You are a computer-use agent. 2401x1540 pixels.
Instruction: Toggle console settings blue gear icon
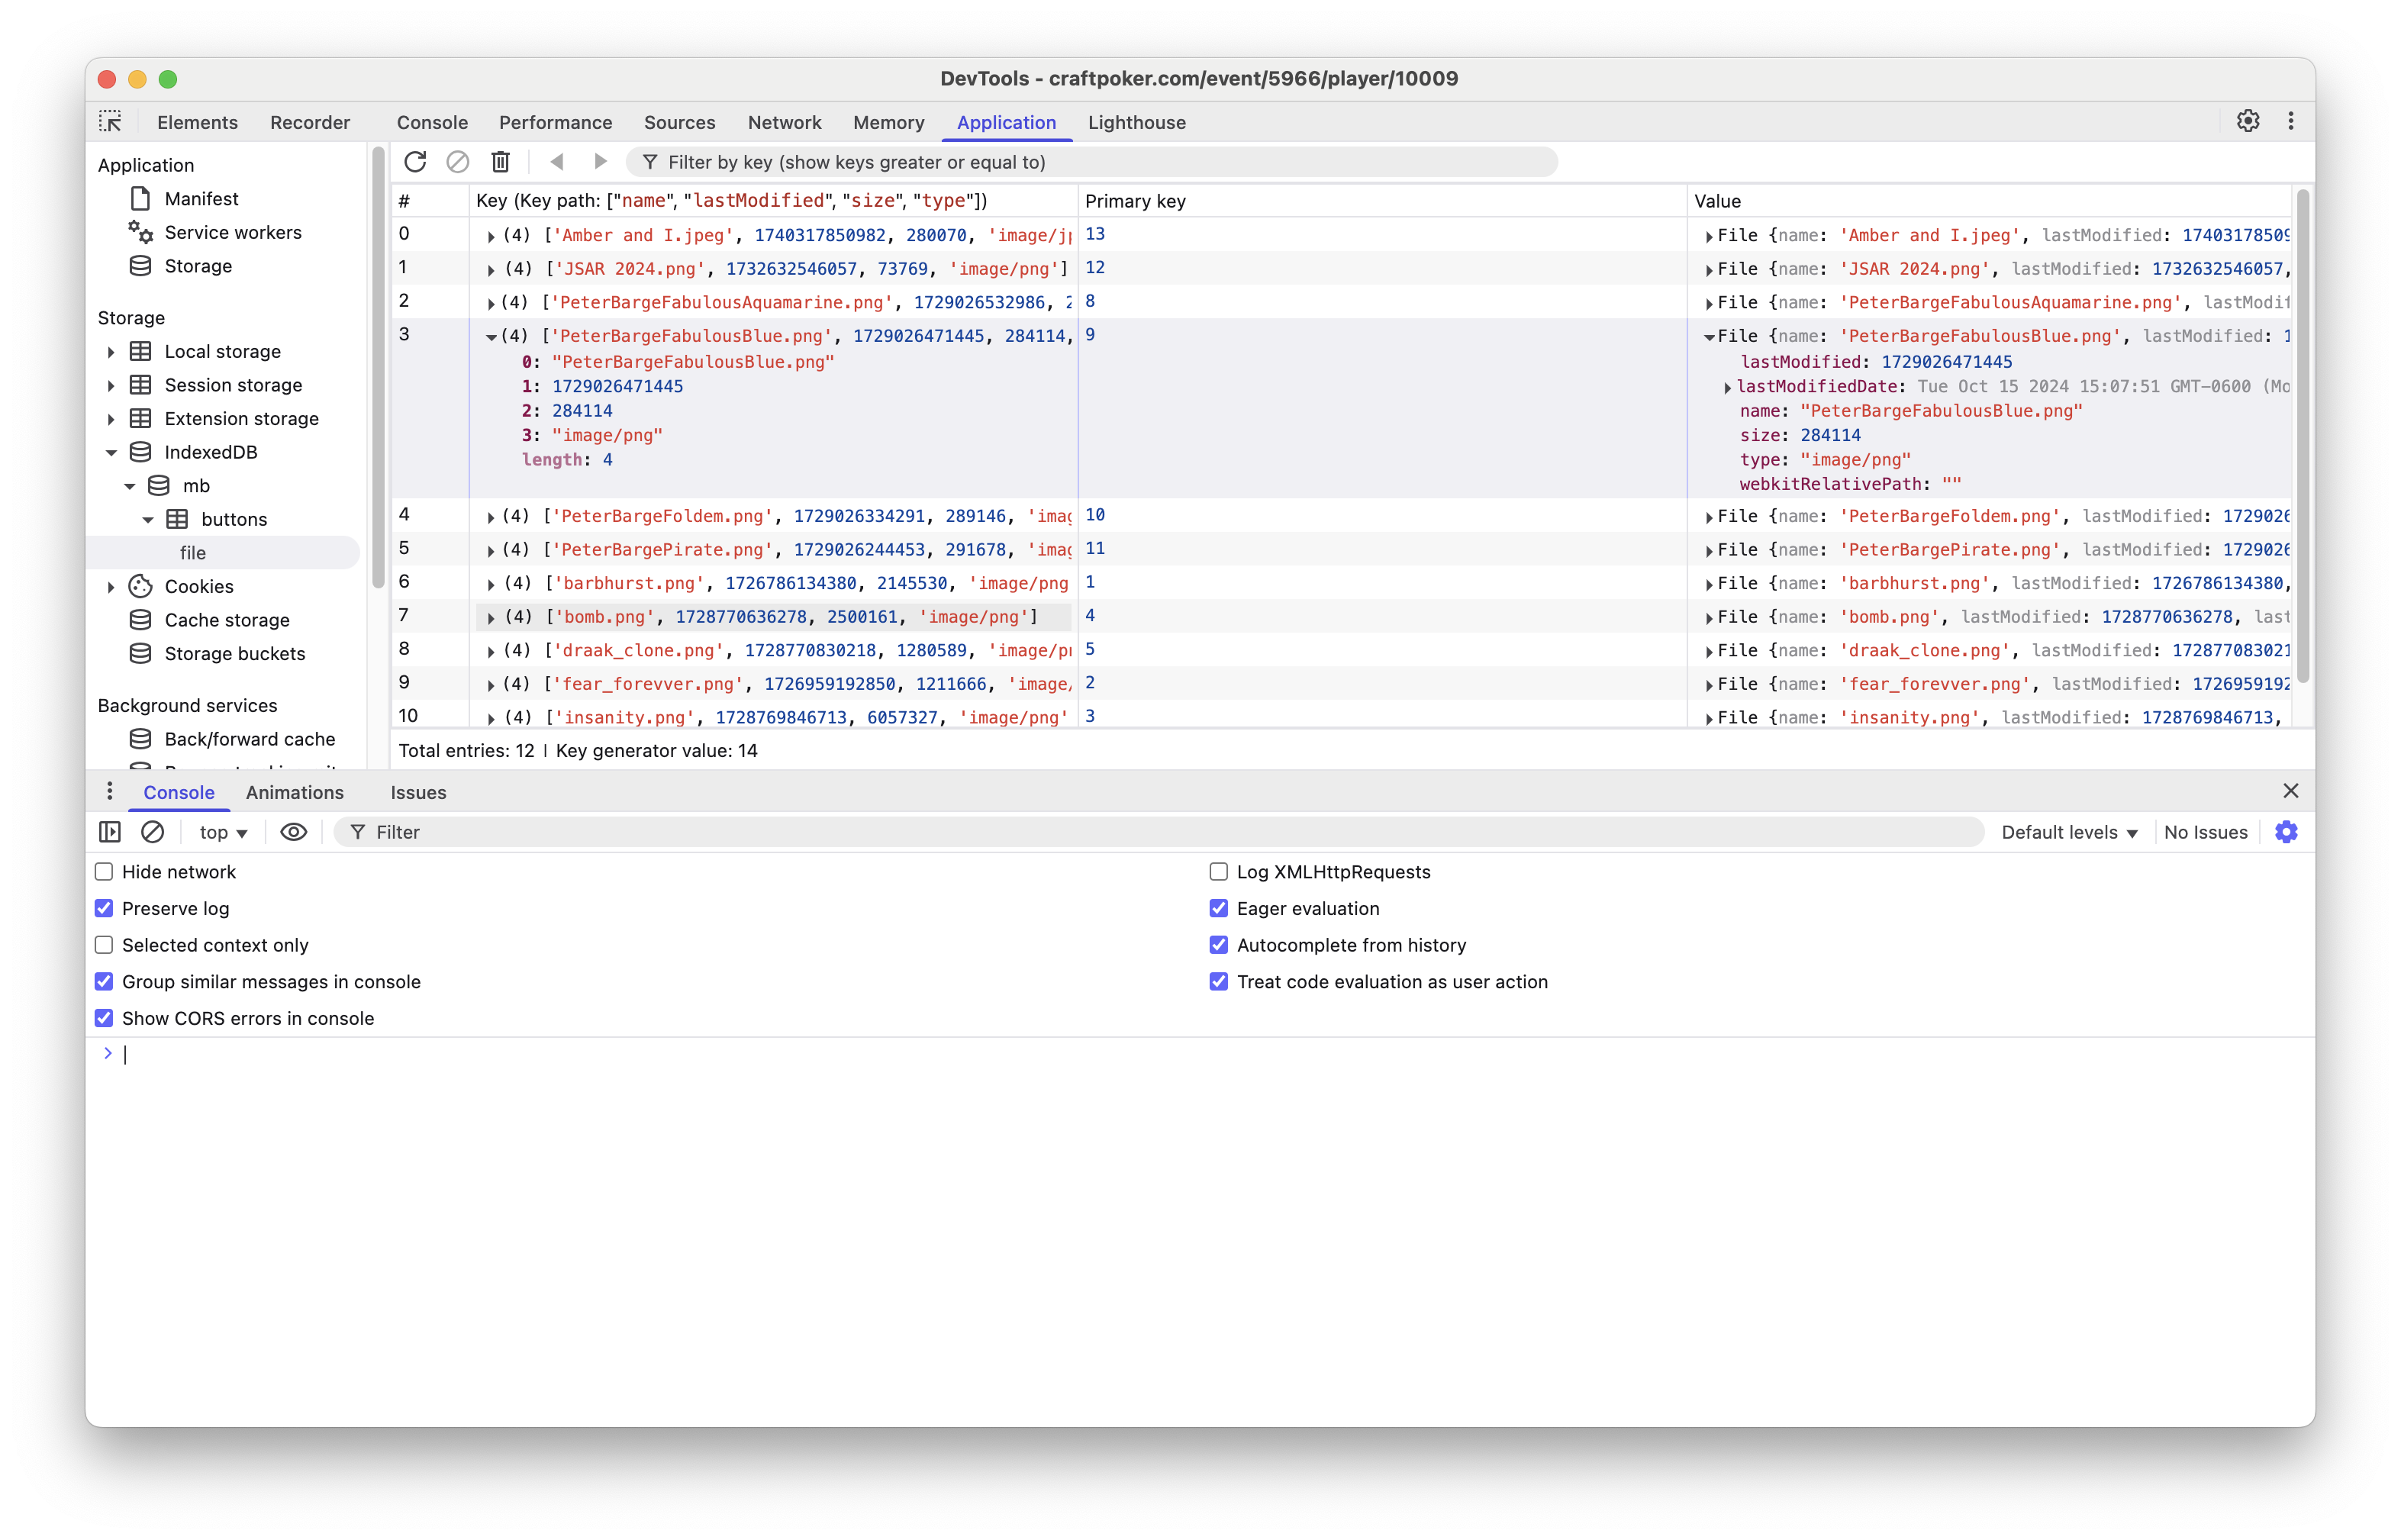(x=2286, y=832)
